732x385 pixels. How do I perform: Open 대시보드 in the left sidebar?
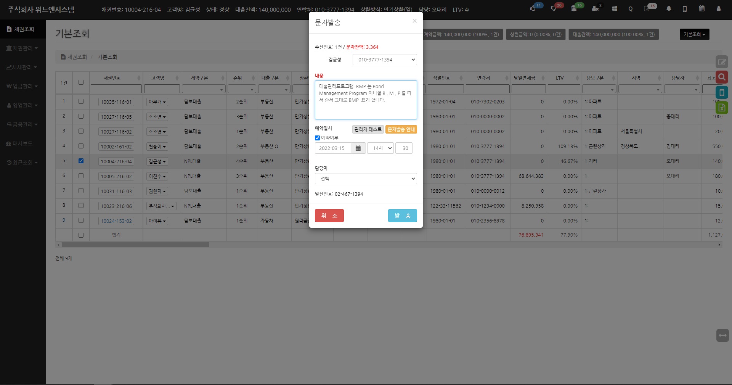(22, 143)
